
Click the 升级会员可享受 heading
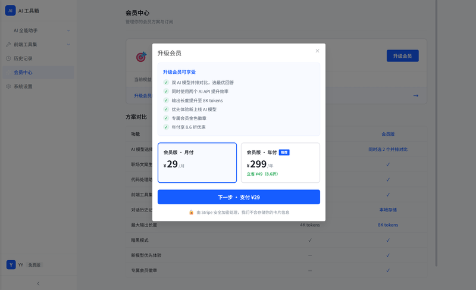coord(179,72)
